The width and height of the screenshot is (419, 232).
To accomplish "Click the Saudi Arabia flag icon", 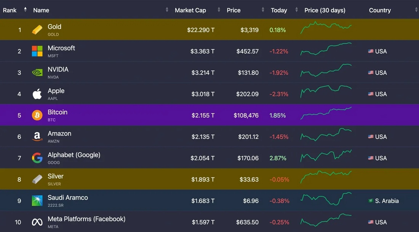I will click(371, 200).
